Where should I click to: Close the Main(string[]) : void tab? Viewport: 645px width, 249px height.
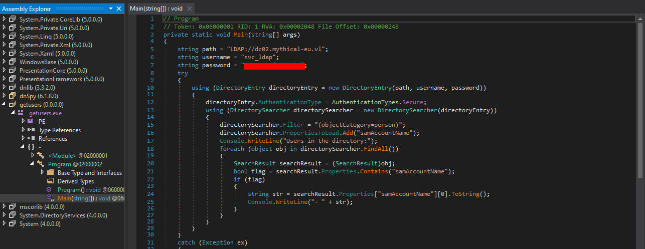189,9
